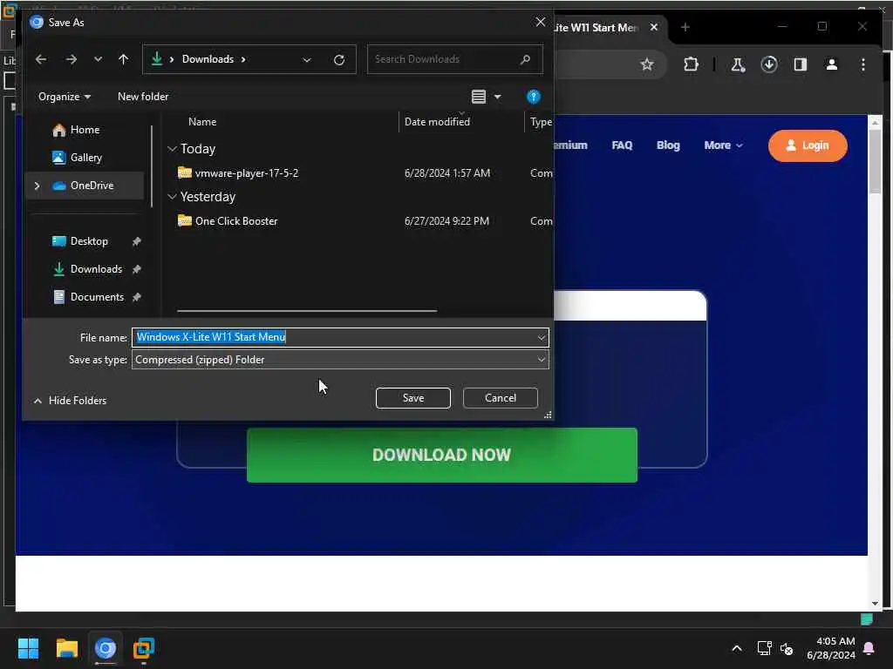
Task: Open Chrome extensions puzzle icon
Action: pos(691,64)
